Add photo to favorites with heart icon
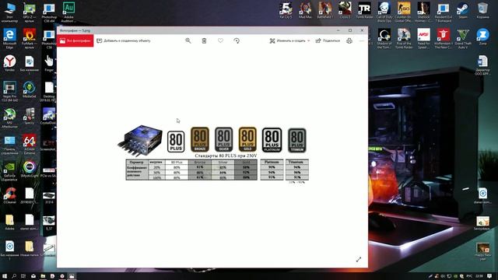Viewport: 498px width, 280px height. point(220,40)
